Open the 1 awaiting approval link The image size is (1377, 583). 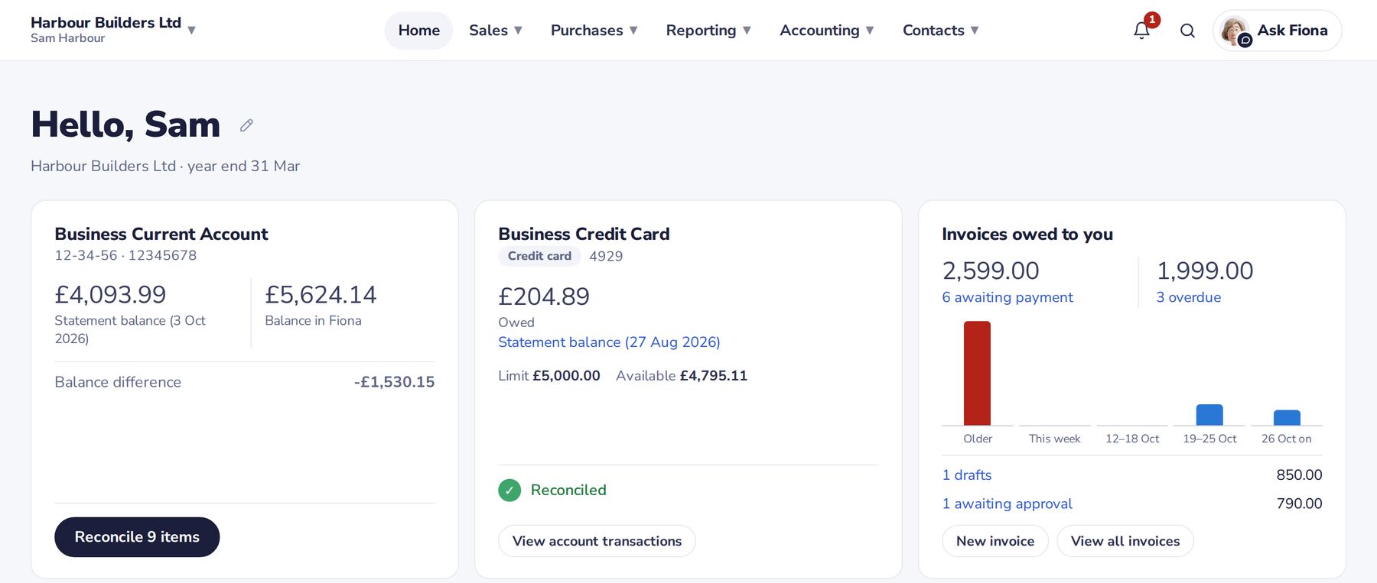(x=1008, y=504)
